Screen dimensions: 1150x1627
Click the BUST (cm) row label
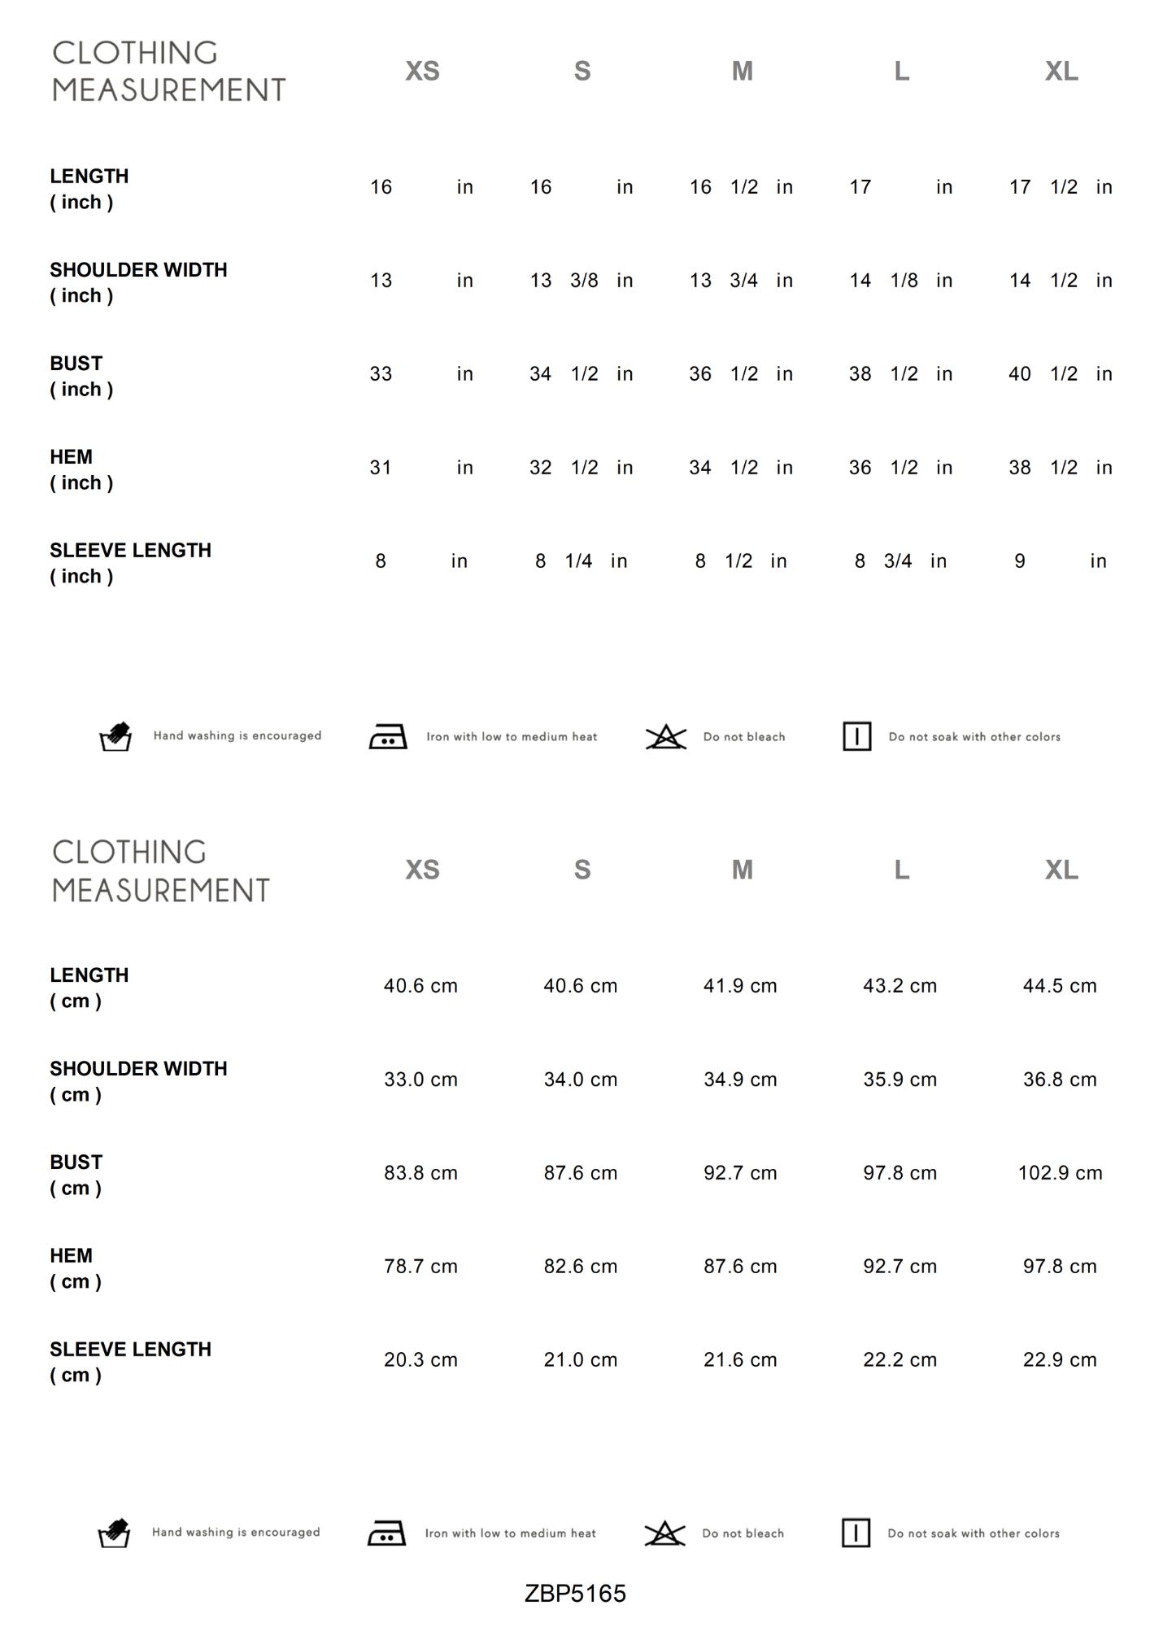coord(76,1175)
